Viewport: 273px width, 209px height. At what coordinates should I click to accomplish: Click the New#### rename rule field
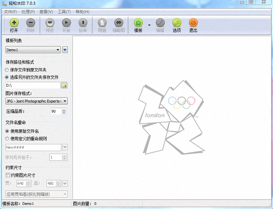click(33, 148)
